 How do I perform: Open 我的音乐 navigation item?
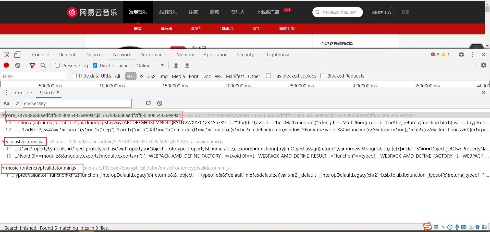168,12
